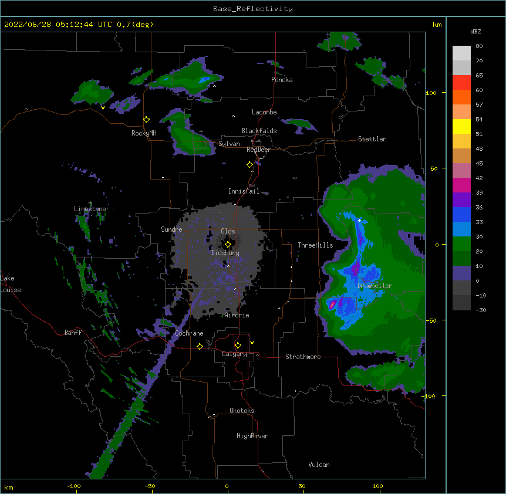
Task: Click the yellow V marker northeast of Calgary
Action: point(252,343)
